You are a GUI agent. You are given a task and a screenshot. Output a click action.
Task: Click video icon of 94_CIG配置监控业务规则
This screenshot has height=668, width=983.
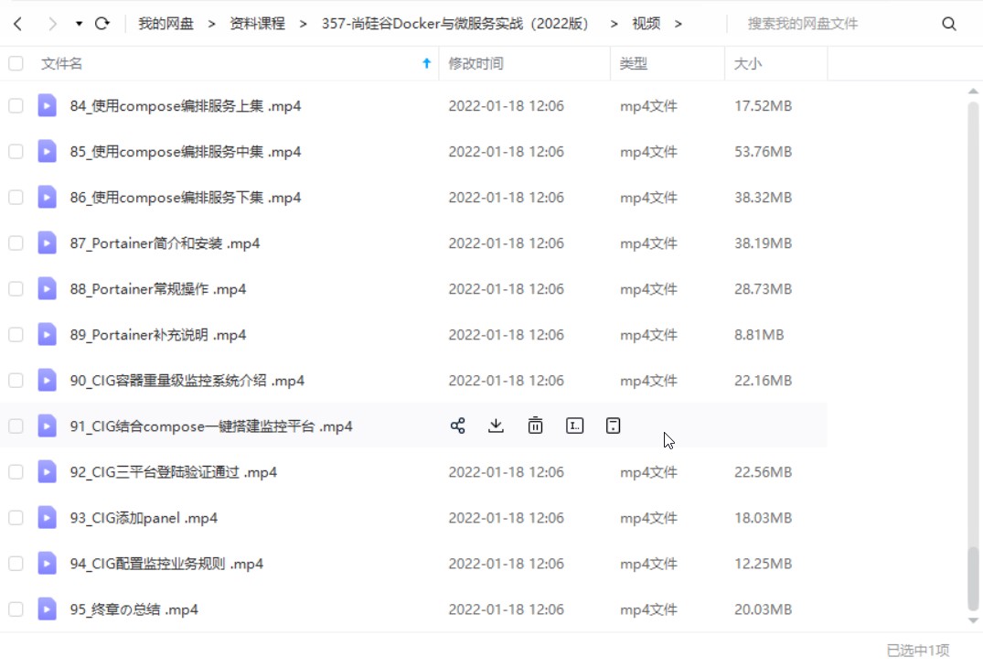(47, 564)
